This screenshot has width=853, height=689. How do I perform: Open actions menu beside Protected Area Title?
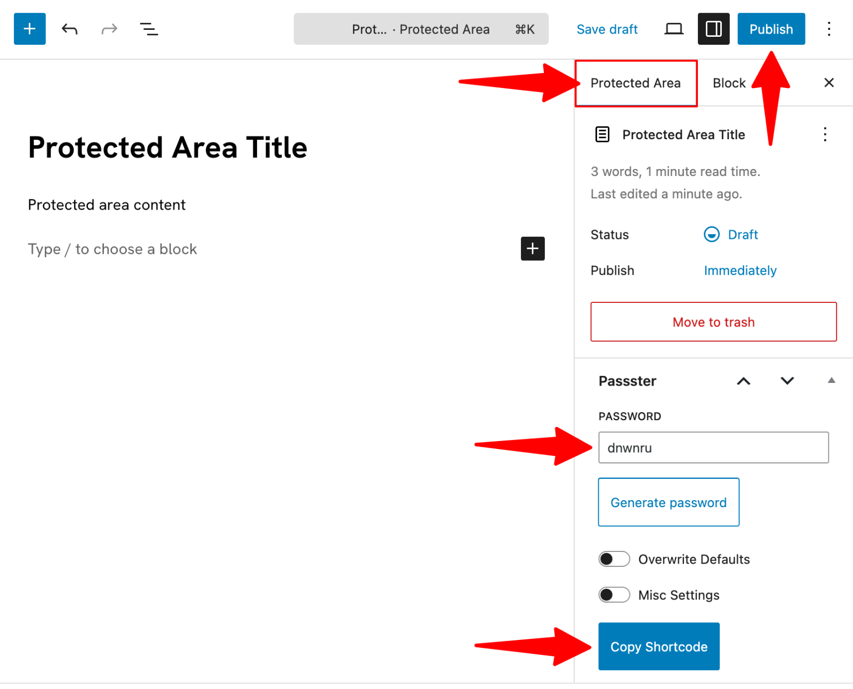(825, 134)
